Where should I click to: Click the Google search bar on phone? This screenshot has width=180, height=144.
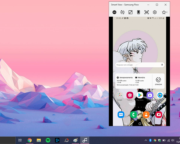coord(140,65)
